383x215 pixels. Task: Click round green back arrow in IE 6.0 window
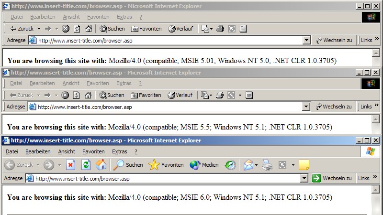(10, 165)
